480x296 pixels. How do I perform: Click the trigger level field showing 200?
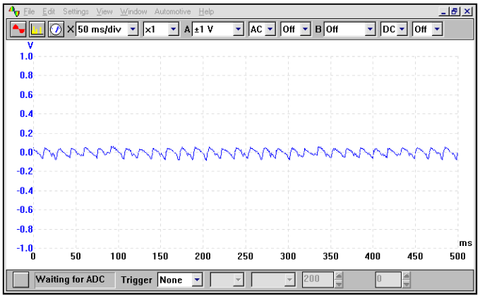[x=316, y=280]
